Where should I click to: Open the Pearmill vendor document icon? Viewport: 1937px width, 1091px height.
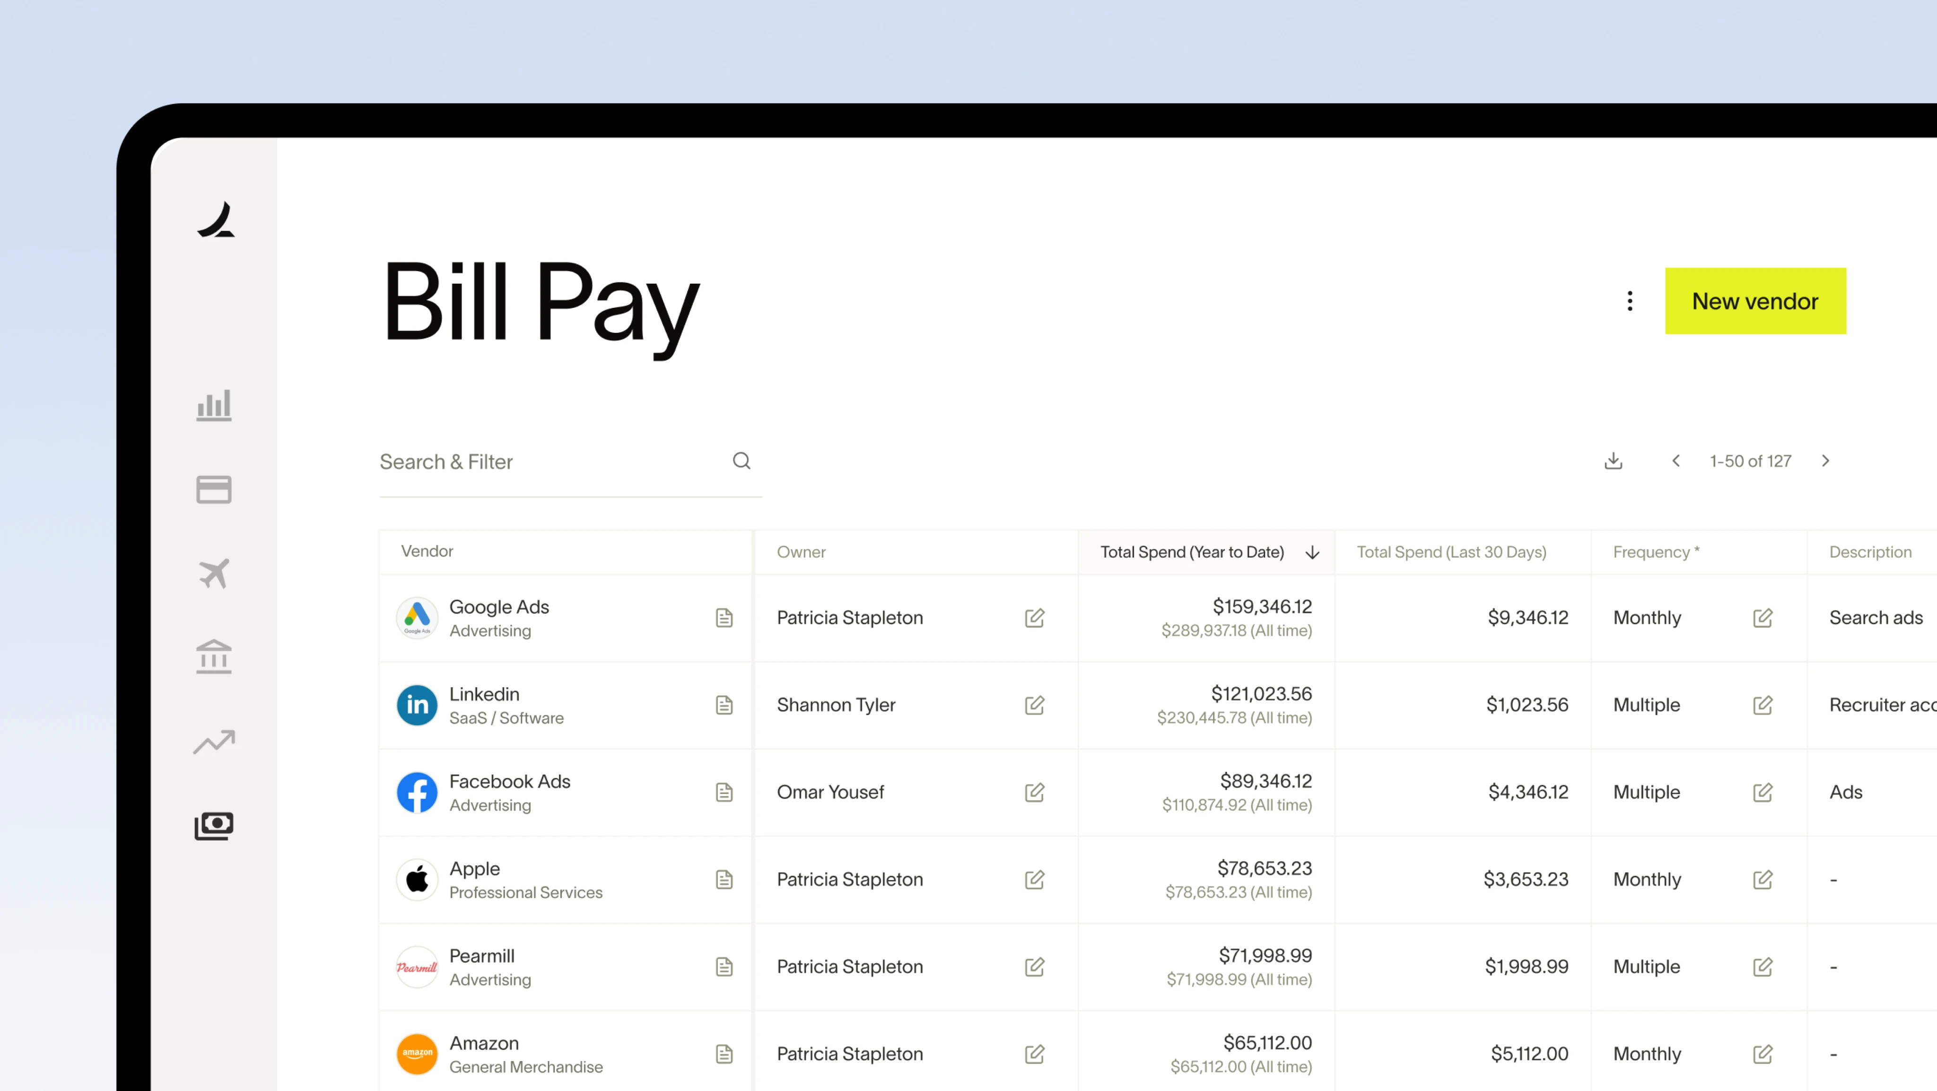coord(724,967)
